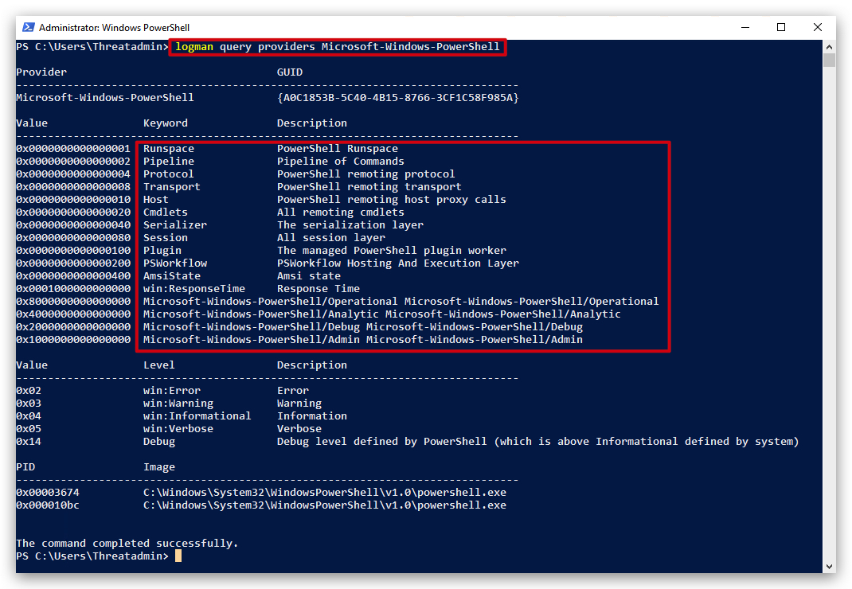Click the 'win:Error' level
The width and height of the screenshot is (852, 589).
(x=172, y=391)
